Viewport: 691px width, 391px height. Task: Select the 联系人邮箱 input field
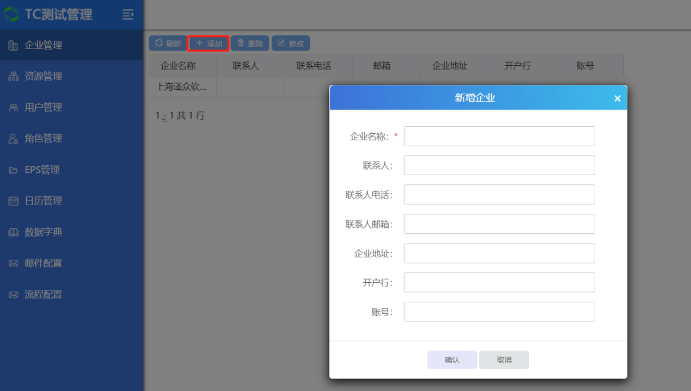(x=499, y=224)
